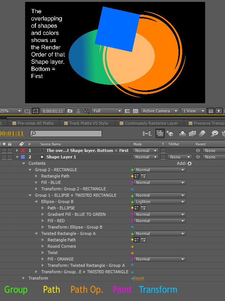Click the Reset link for Transform
This screenshot has width=225, height=301.
pos(138,278)
